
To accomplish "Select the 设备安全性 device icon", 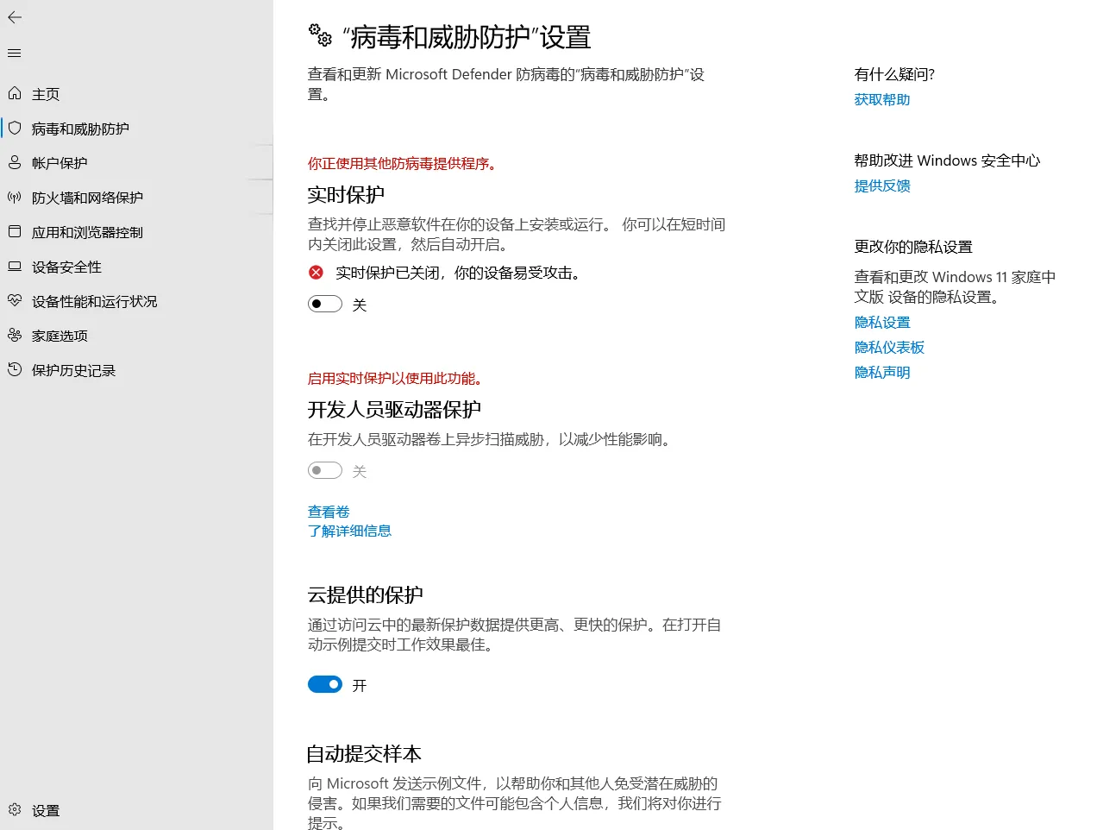I will click(x=13, y=267).
